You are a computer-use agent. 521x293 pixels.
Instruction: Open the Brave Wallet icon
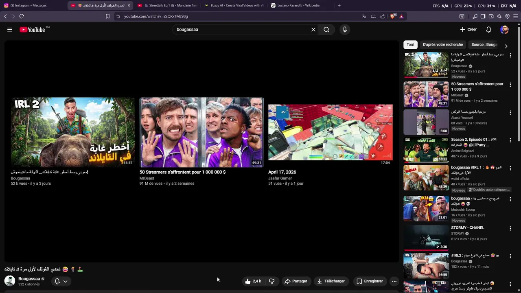[x=491, y=16]
